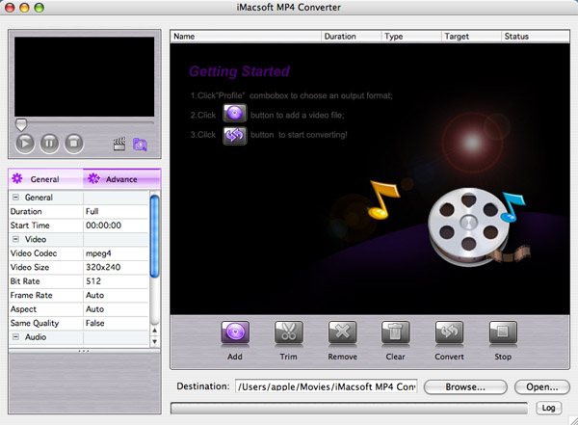The height and width of the screenshot is (425, 578).
Task: Click the Stop icon in the toolbar
Action: 503,332
